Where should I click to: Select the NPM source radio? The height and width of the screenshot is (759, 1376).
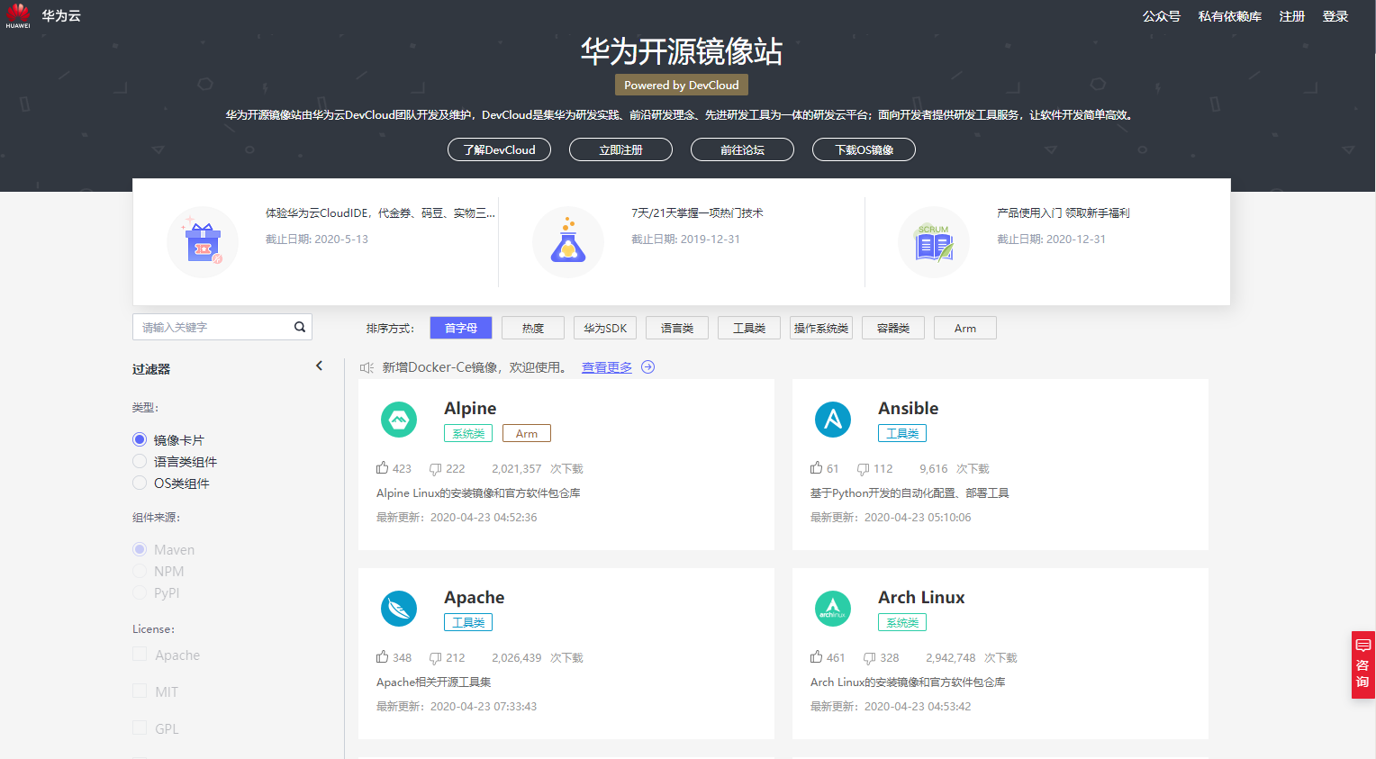point(140,571)
